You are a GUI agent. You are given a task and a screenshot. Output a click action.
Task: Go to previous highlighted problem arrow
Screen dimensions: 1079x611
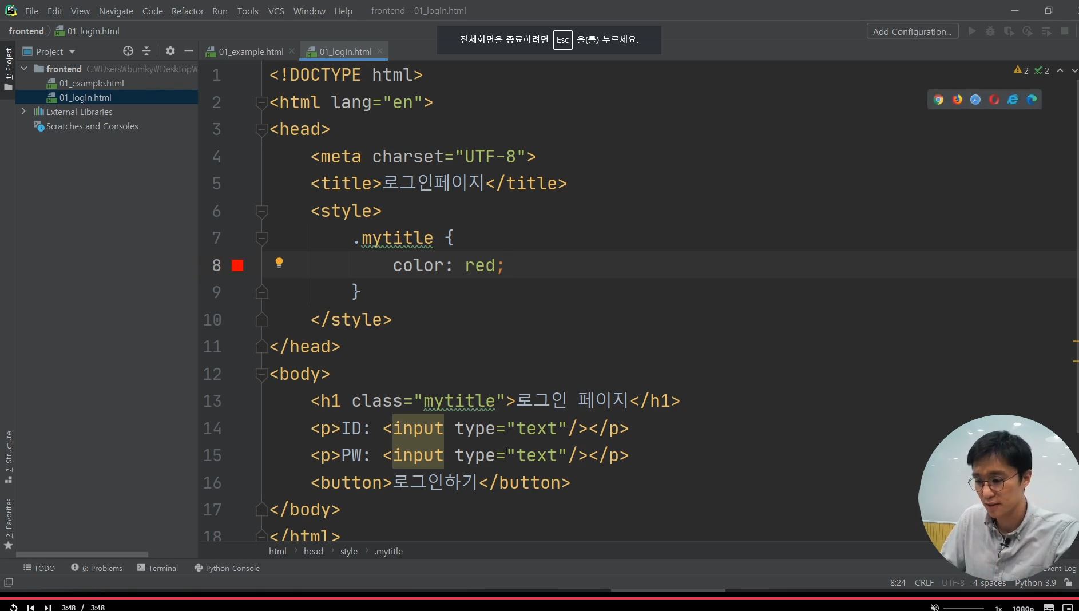[1060, 70]
